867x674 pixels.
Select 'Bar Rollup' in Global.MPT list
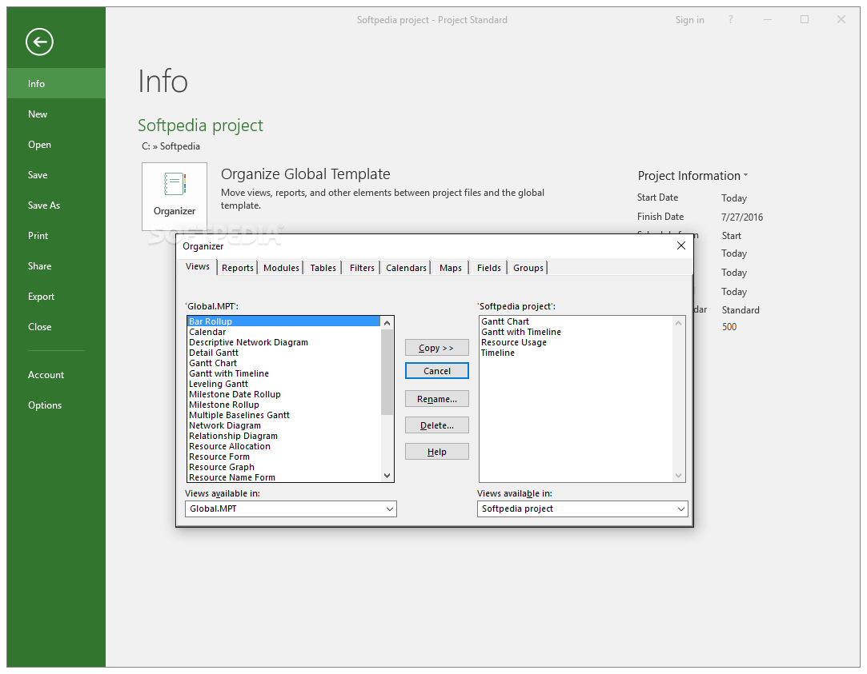283,321
